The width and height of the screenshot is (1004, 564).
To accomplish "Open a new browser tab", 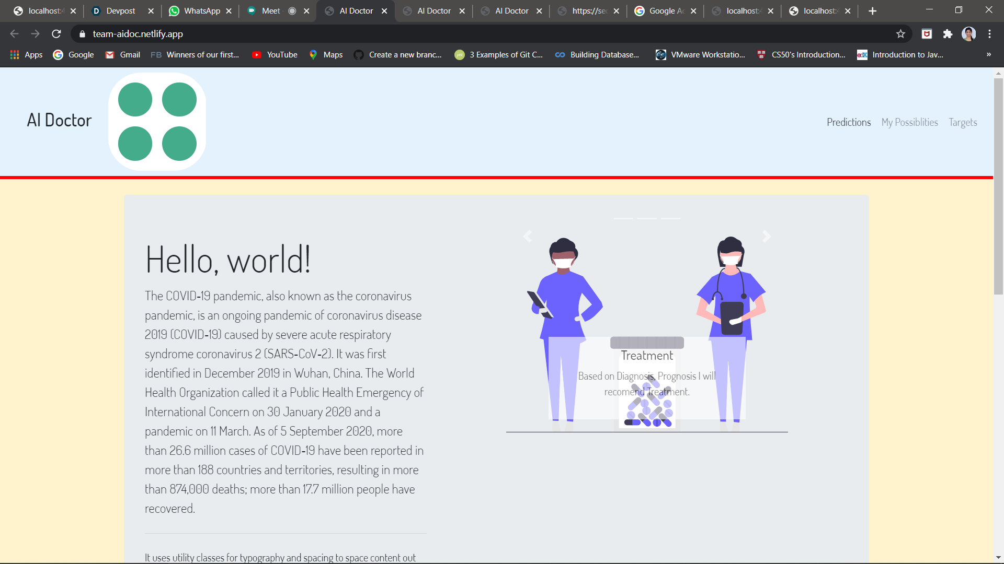I will click(872, 11).
